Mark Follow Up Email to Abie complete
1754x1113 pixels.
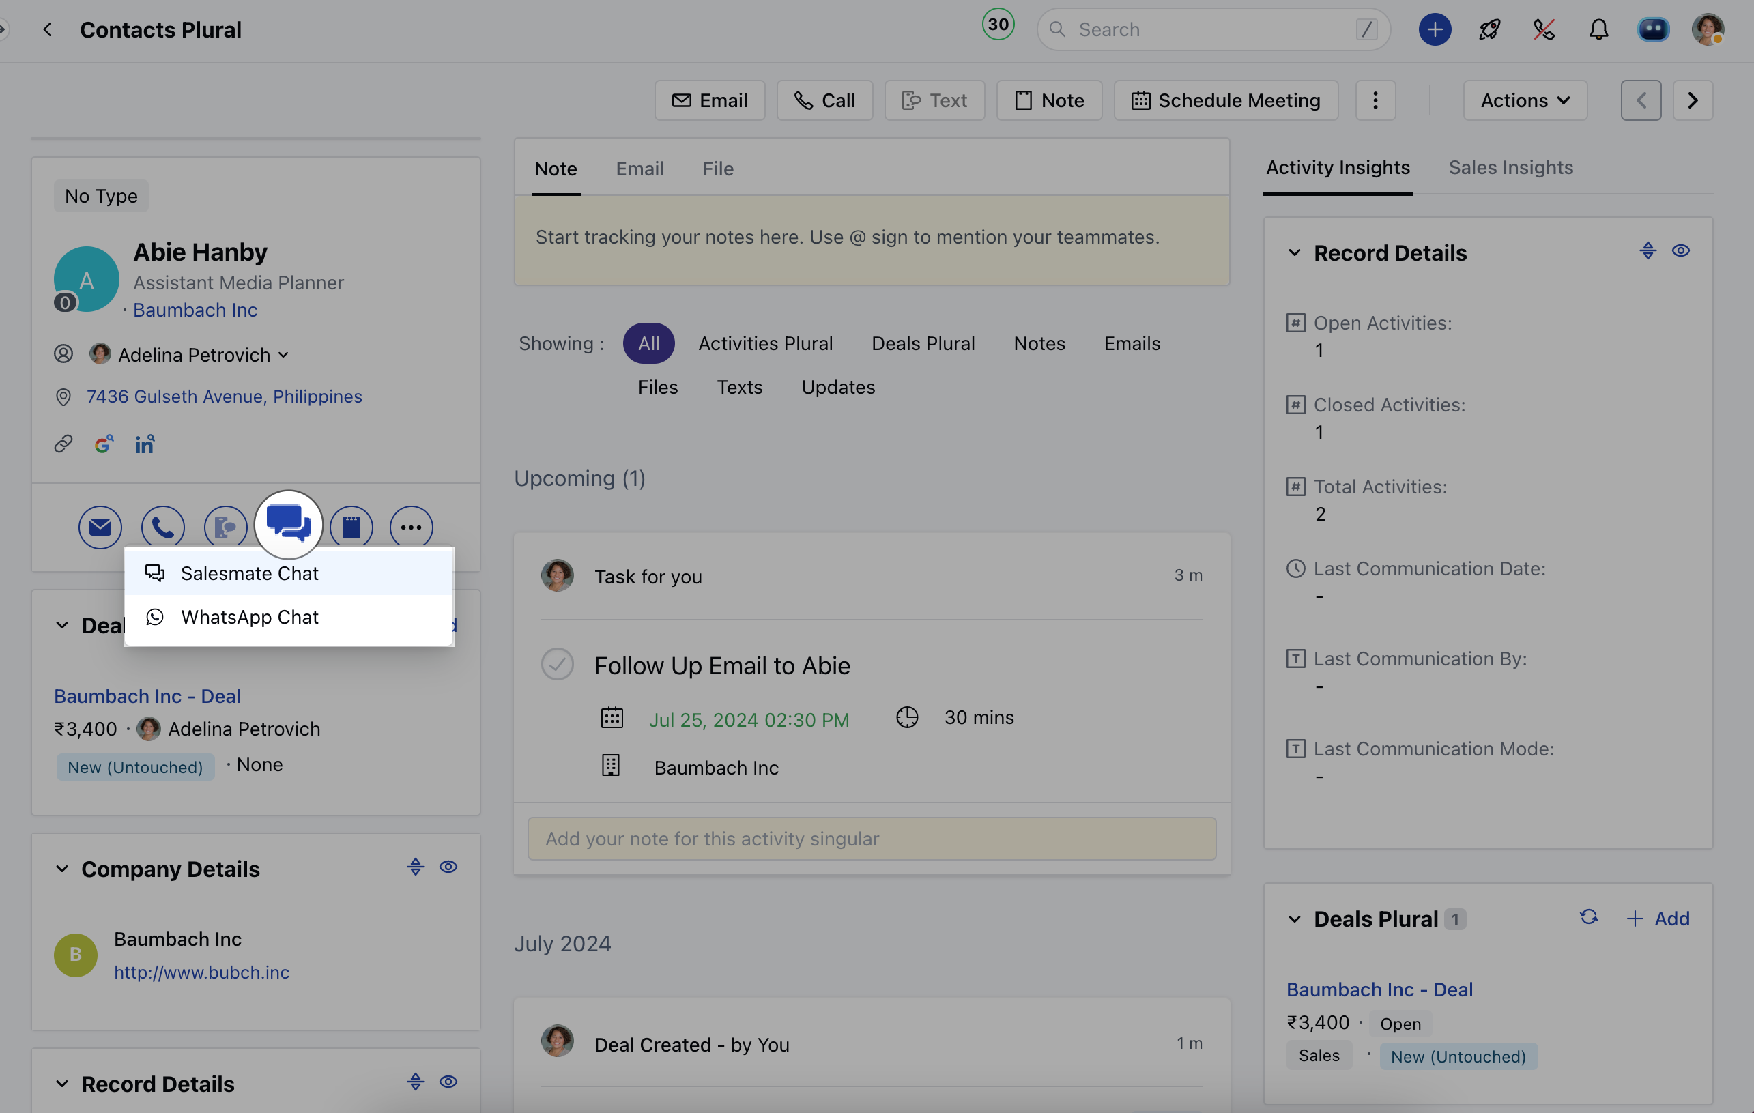tap(556, 663)
